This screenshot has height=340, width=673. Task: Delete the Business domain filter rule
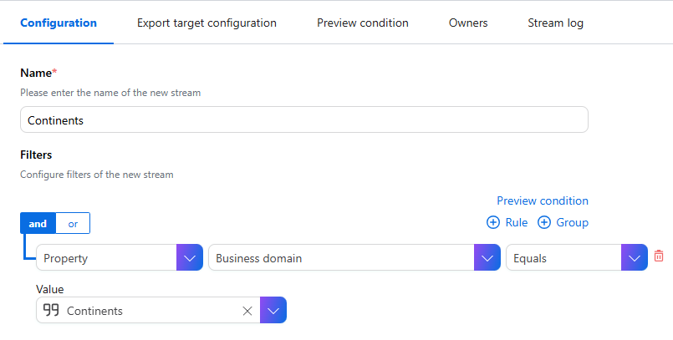click(659, 256)
